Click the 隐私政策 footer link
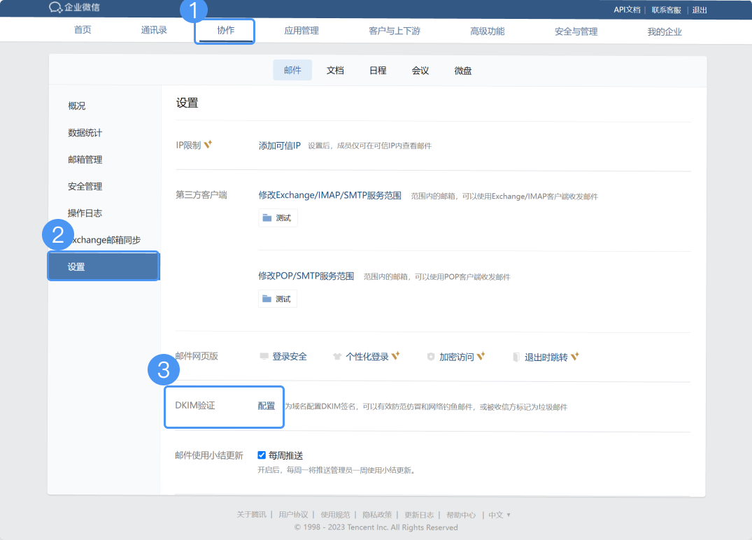Viewport: 752px width, 540px height. (377, 515)
